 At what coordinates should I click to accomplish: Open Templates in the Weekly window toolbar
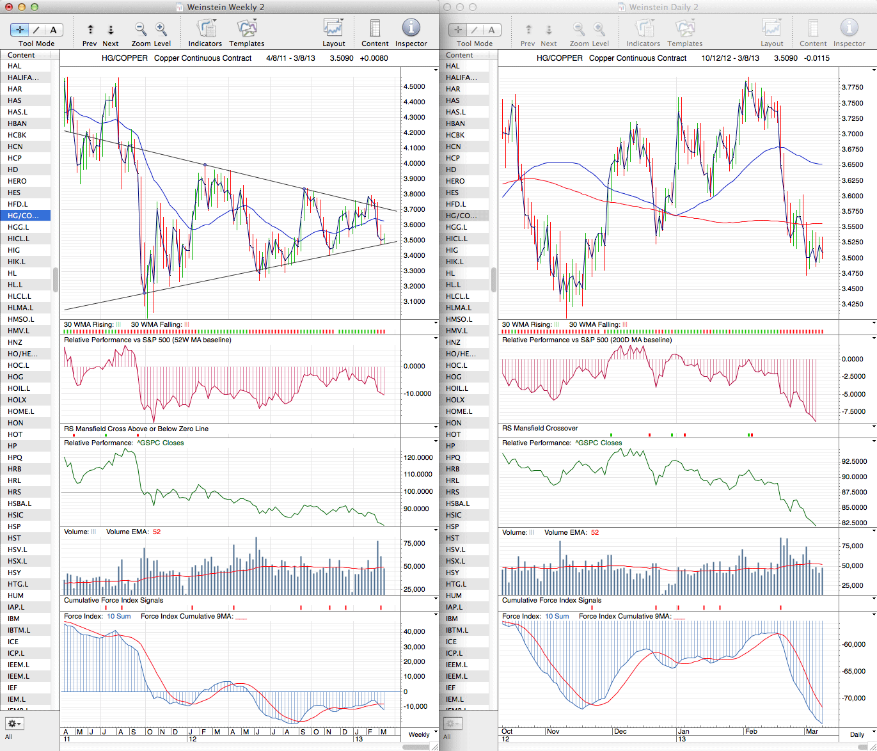[246, 29]
